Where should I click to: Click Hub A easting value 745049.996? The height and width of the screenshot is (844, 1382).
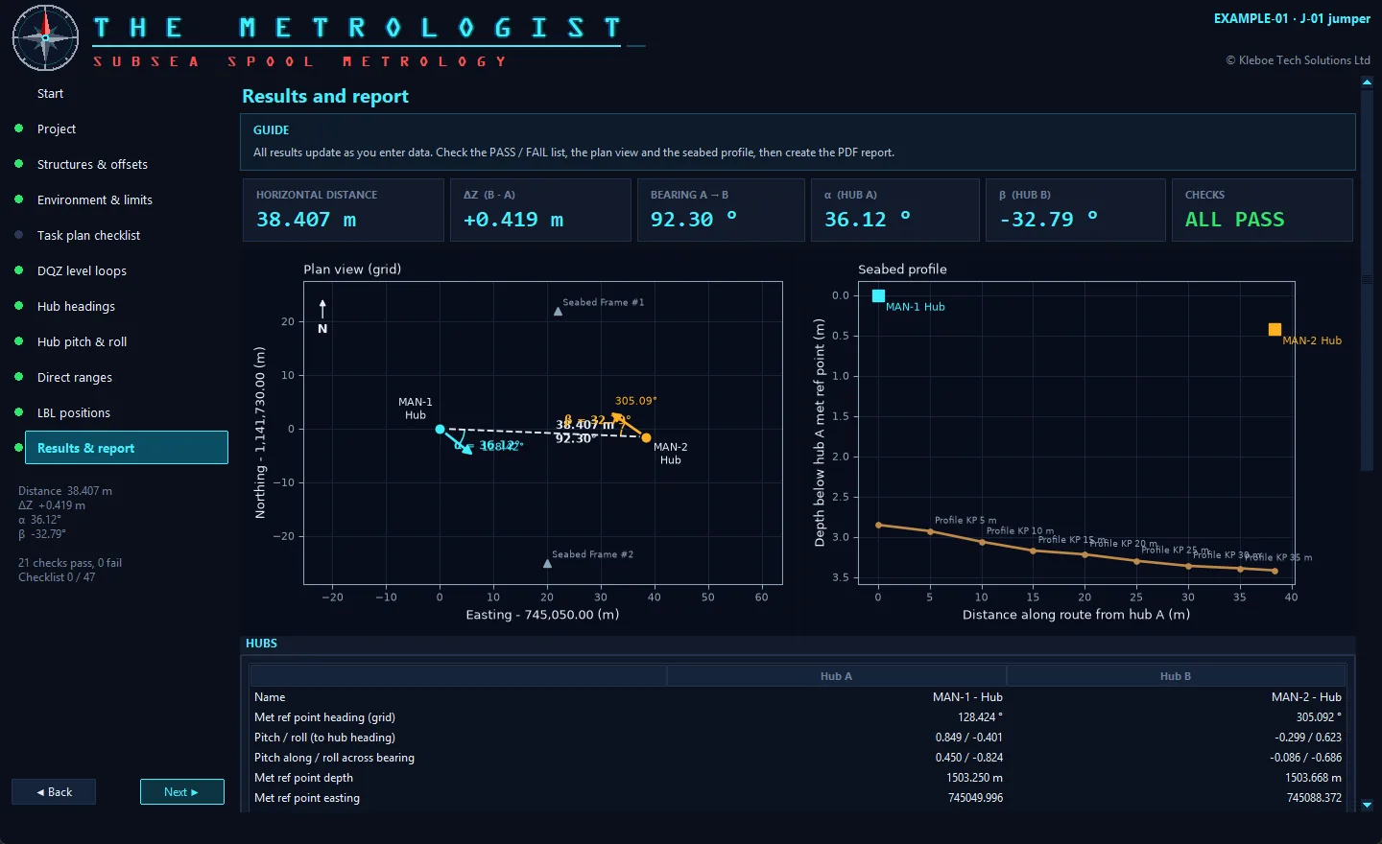tap(975, 798)
